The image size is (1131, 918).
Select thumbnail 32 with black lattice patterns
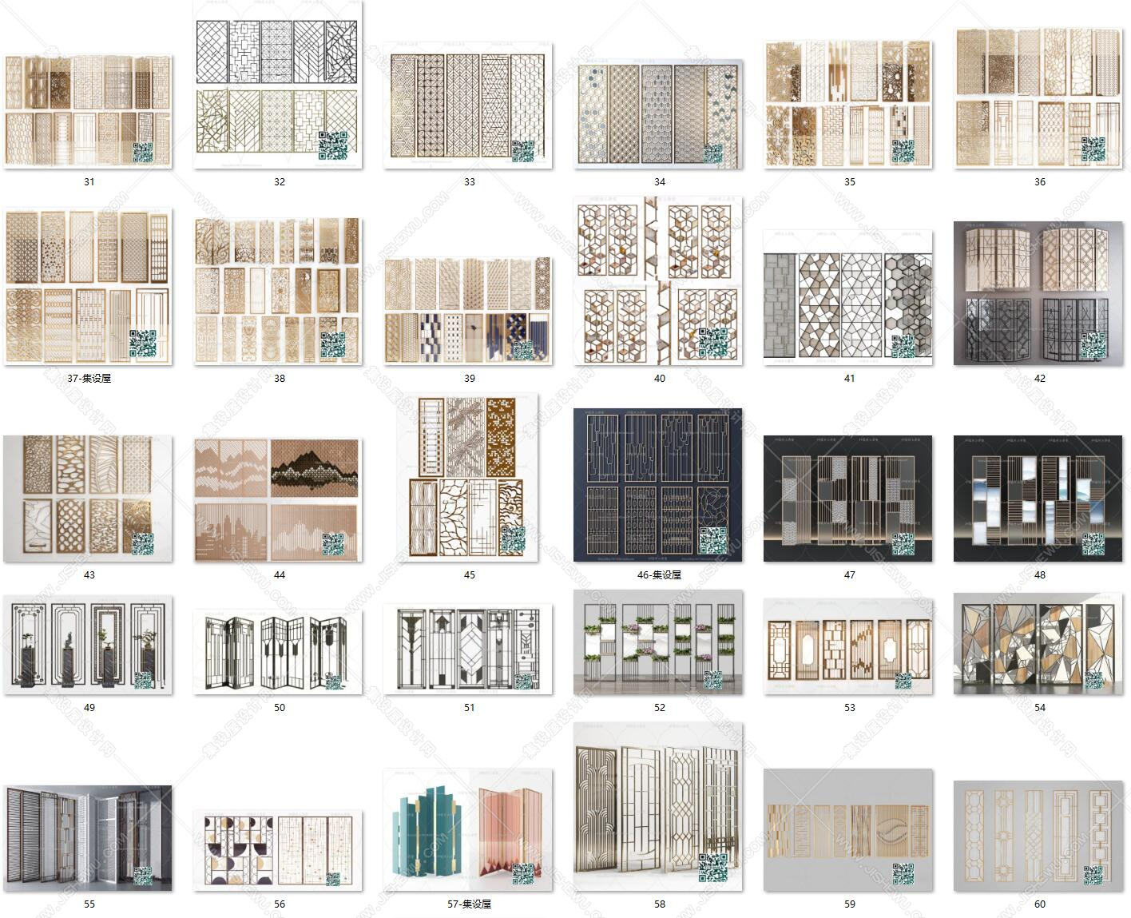point(279,85)
